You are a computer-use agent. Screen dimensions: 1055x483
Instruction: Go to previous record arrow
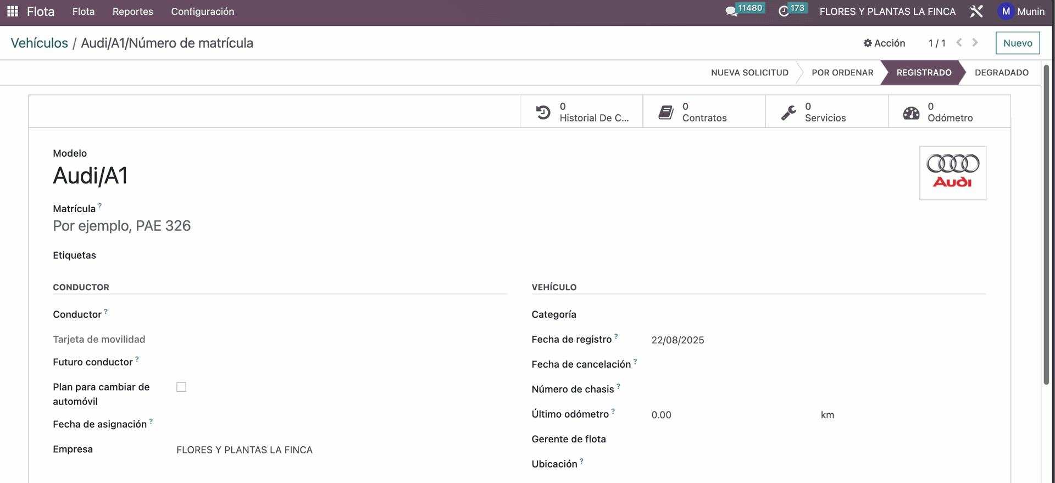point(959,43)
